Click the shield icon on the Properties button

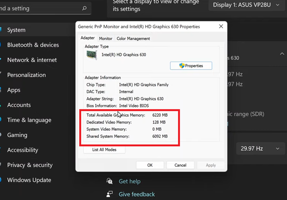182,66
